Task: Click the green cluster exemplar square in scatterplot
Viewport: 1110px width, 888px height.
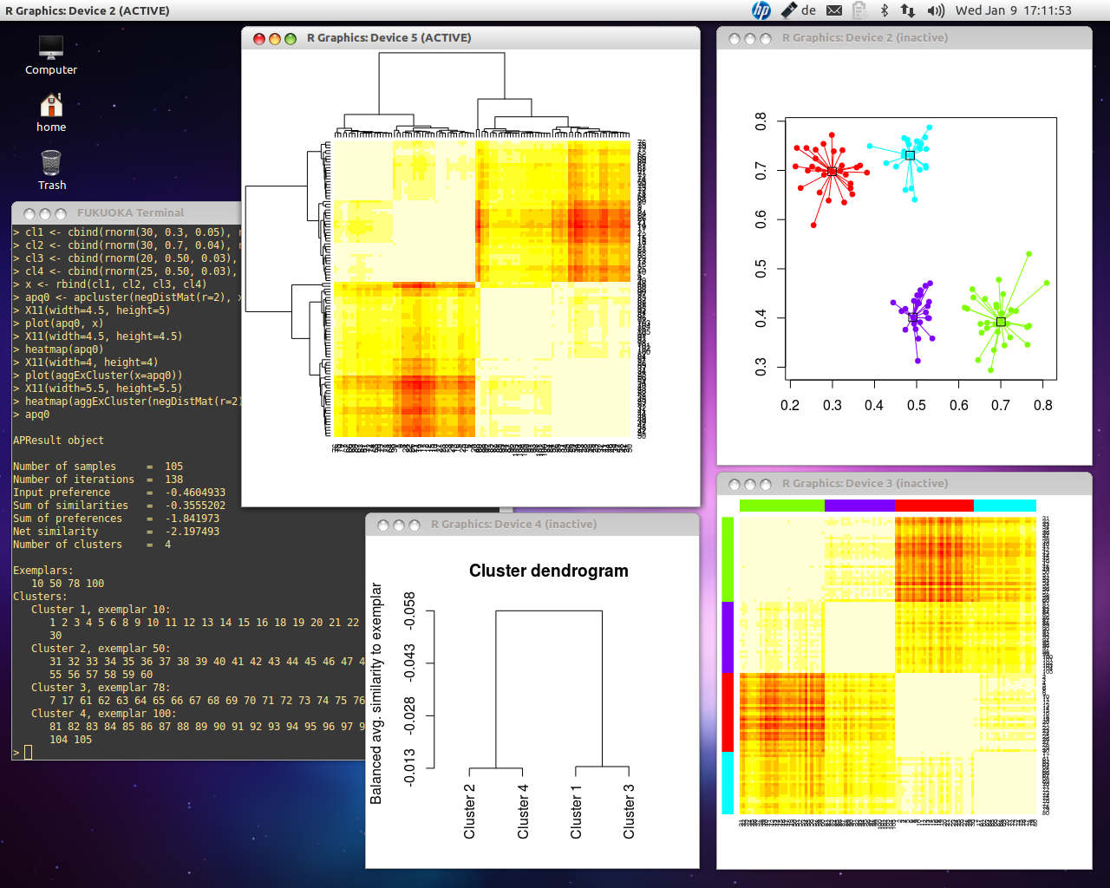Action: 1001,322
